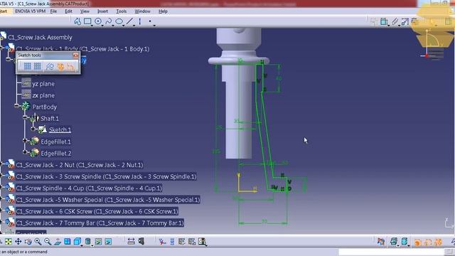Open the Start menu in CATIA
455x256 pixels.
coord(4,11)
